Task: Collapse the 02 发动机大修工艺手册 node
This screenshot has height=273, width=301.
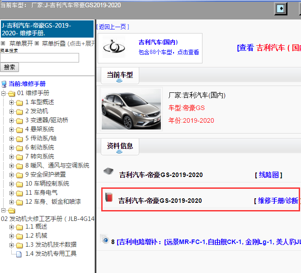Action: (x=3, y=211)
